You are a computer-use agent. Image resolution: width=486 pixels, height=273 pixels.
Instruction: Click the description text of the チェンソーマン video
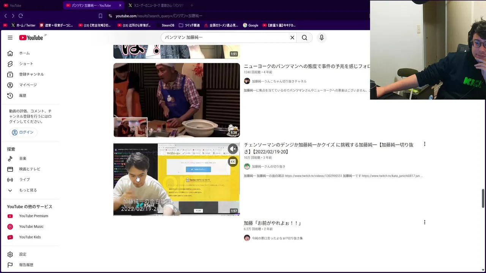[x=333, y=176]
